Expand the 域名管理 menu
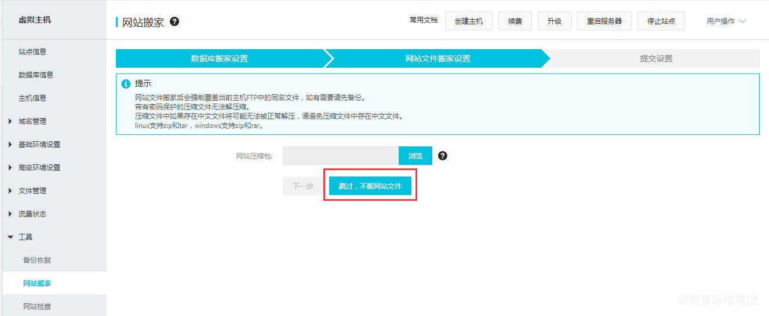This screenshot has height=316, width=769. point(32,122)
